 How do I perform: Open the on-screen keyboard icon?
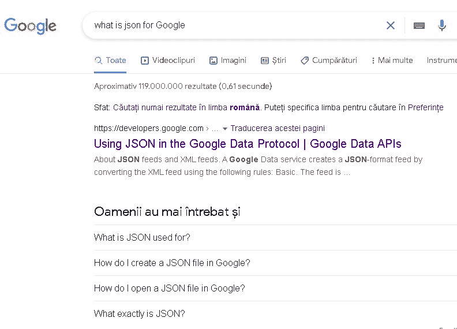[x=419, y=25]
